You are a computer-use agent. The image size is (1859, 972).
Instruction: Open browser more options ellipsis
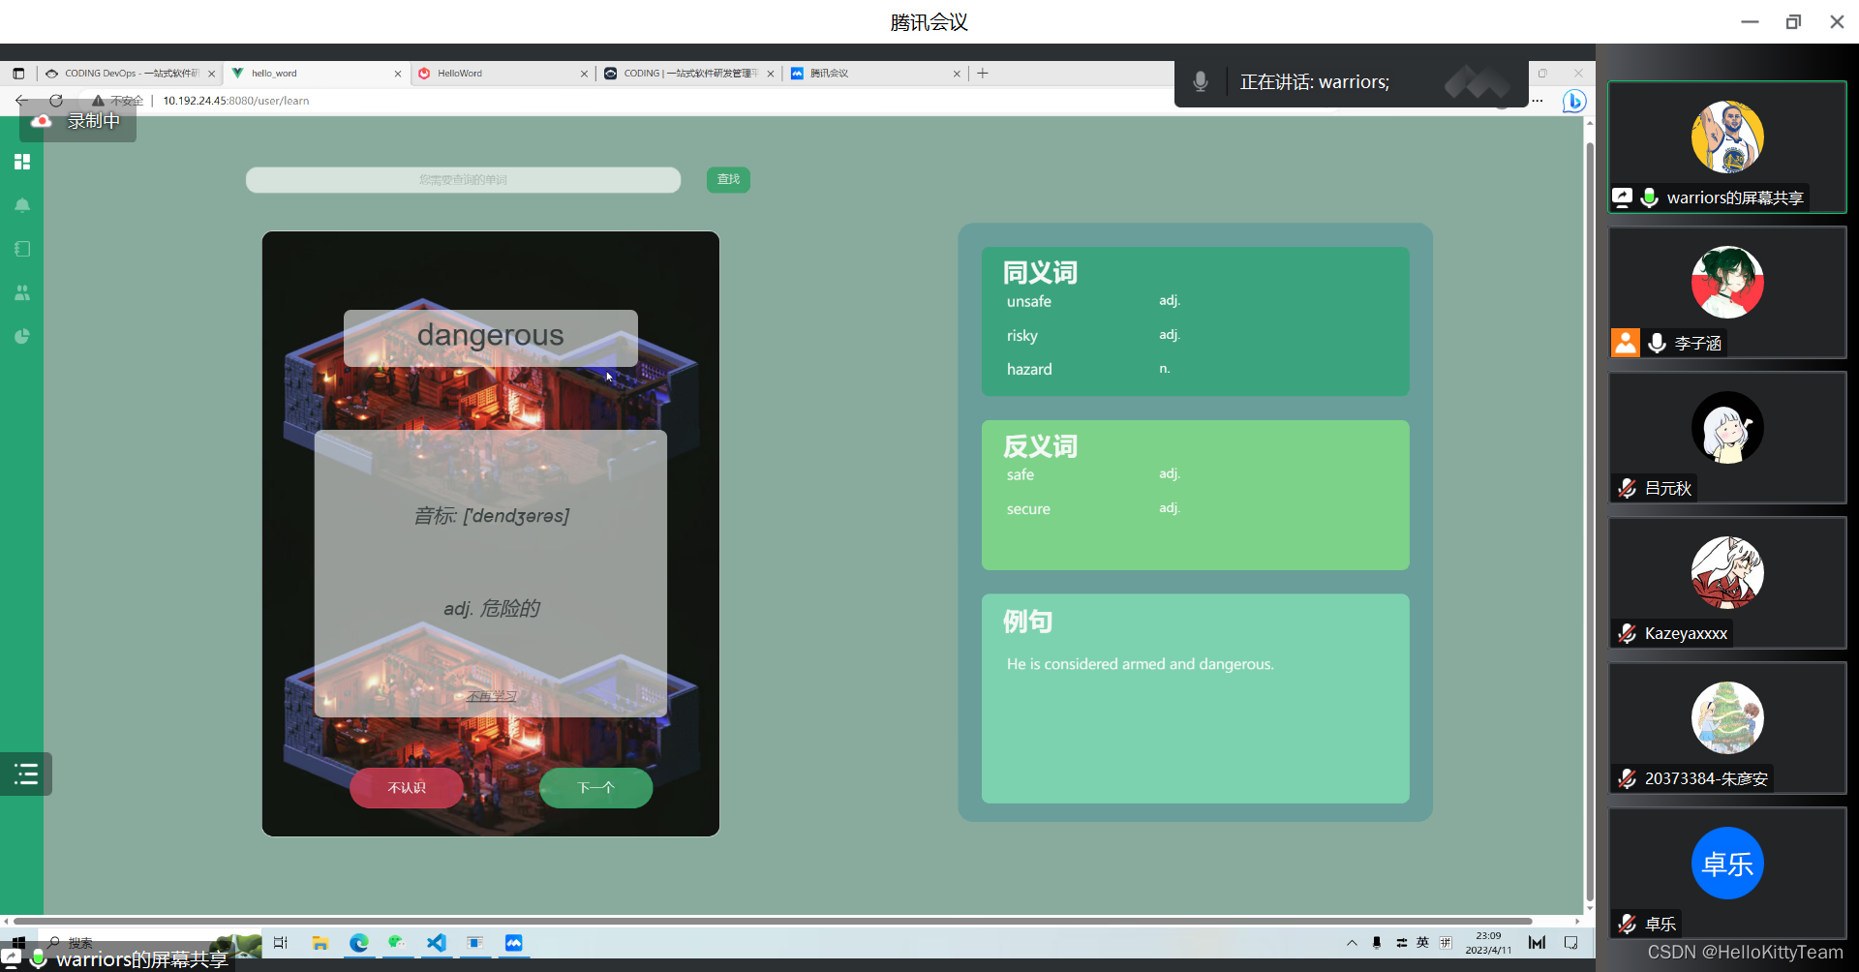pyautogui.click(x=1538, y=101)
